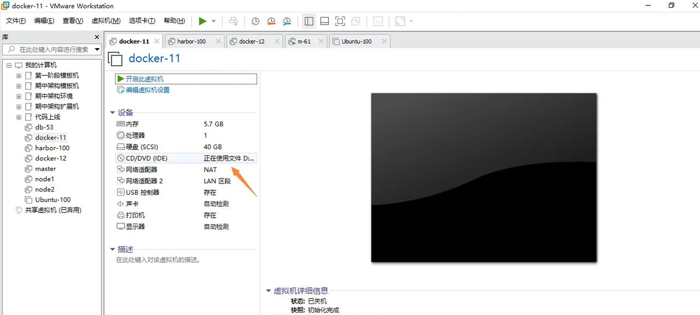The width and height of the screenshot is (700, 315).
Task: Click the green power-on toolbar icon
Action: [202, 21]
